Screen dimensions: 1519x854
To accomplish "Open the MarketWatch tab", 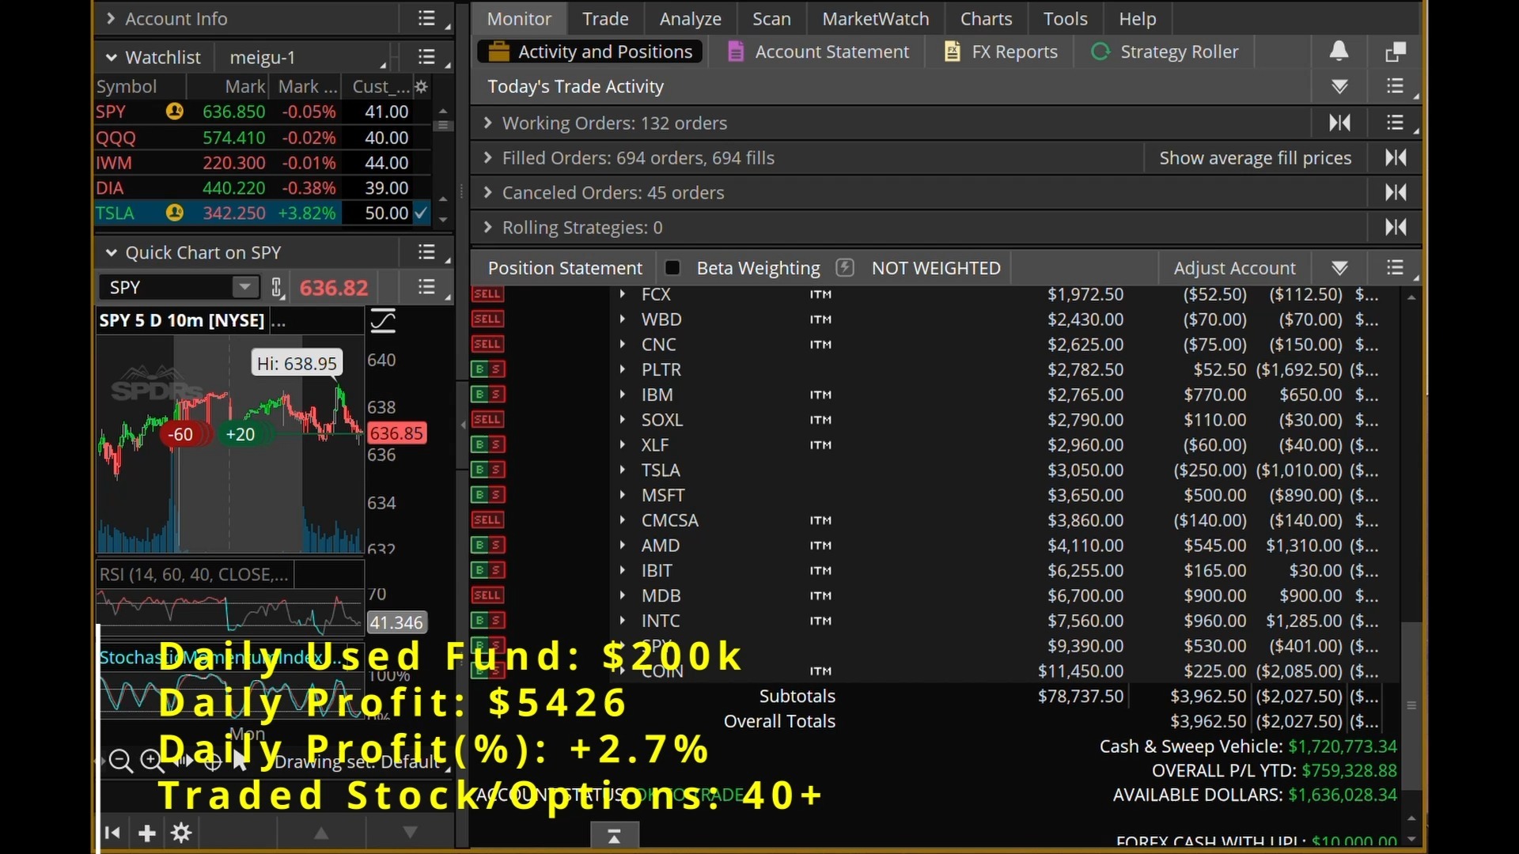I will [875, 18].
